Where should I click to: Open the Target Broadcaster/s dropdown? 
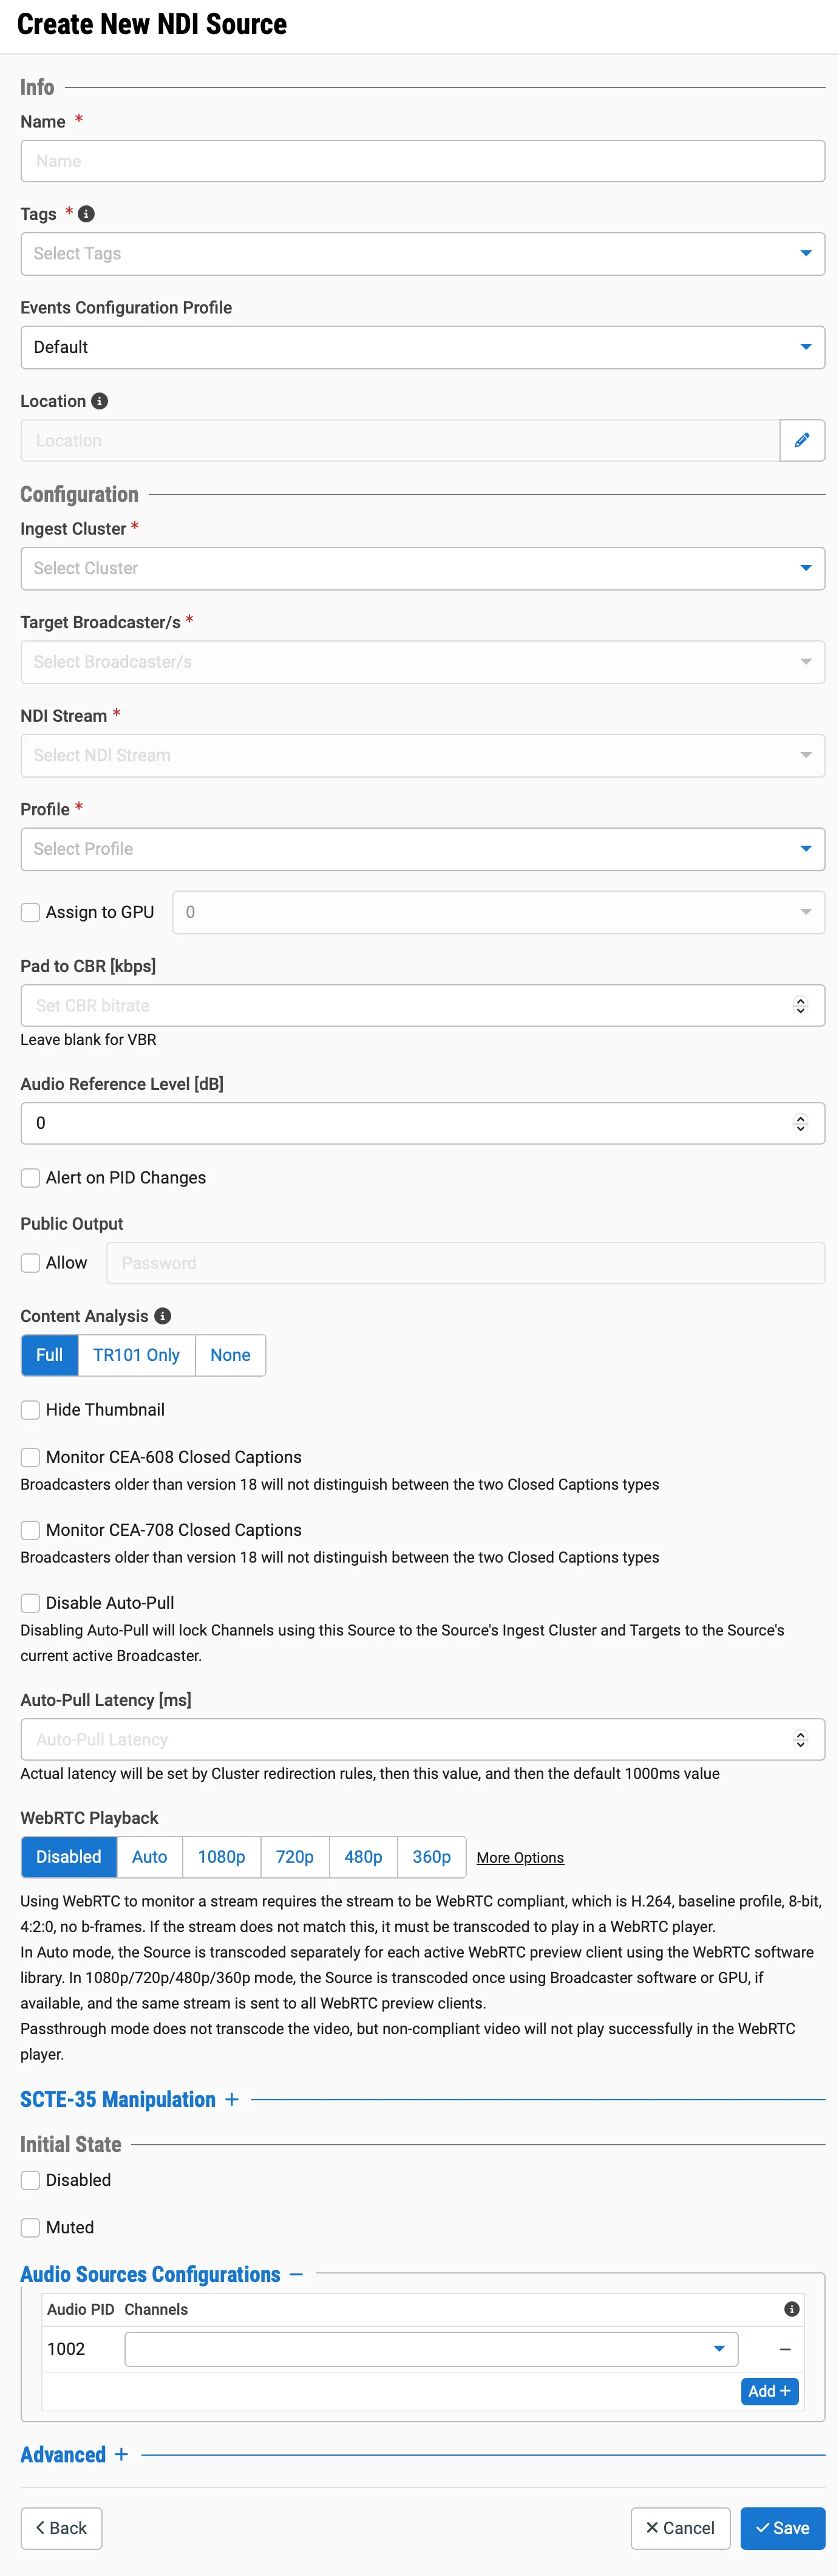click(x=423, y=662)
